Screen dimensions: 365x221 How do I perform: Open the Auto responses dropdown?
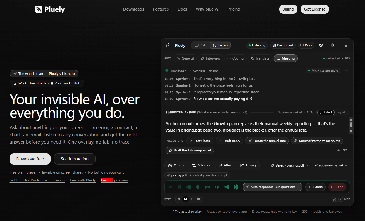pos(273,187)
